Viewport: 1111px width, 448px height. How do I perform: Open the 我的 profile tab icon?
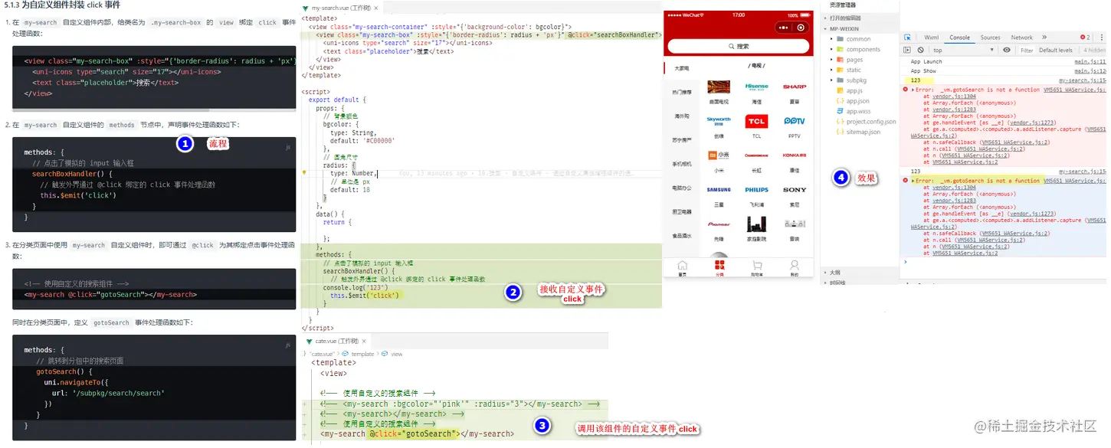click(795, 267)
